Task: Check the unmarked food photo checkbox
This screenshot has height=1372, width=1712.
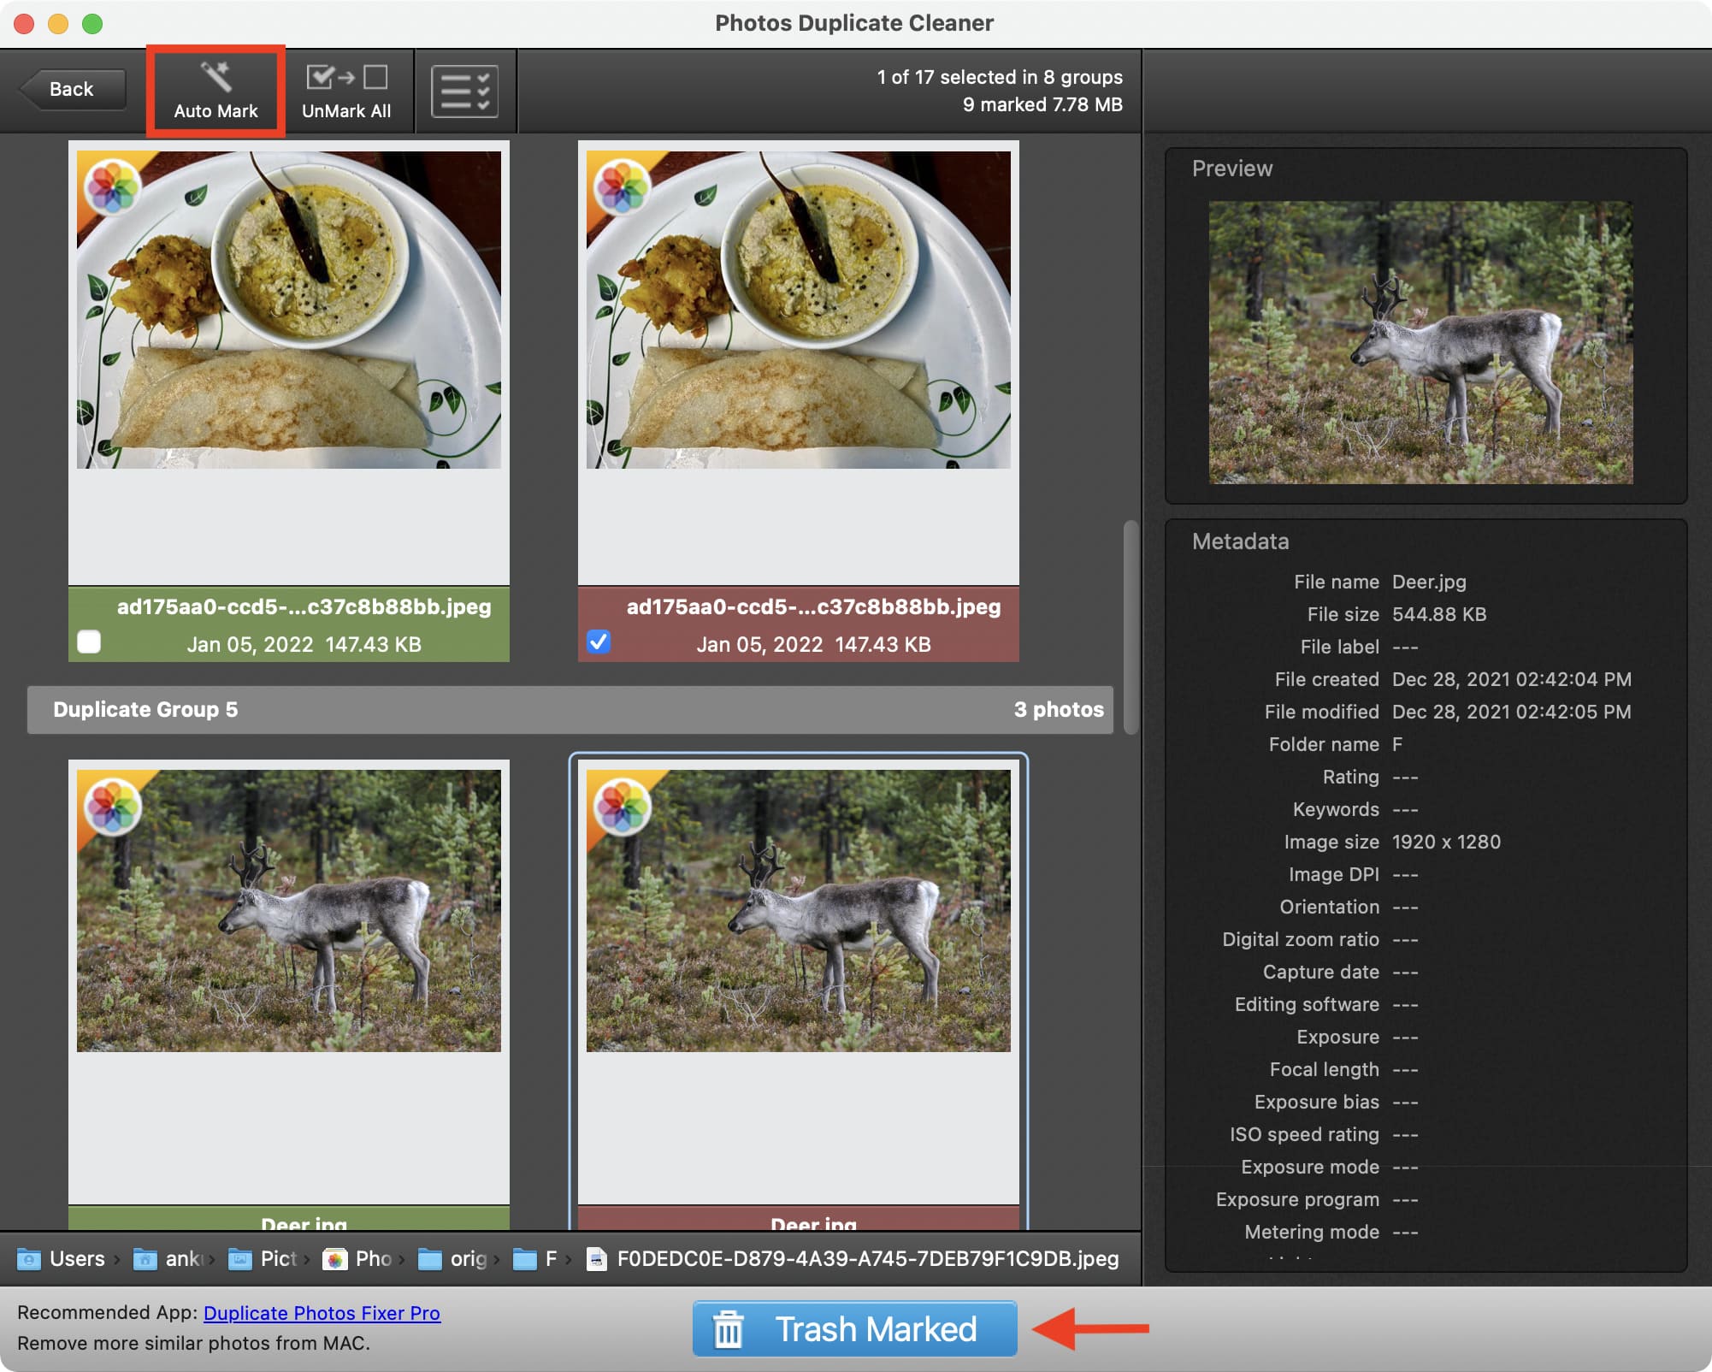Action: [x=89, y=642]
